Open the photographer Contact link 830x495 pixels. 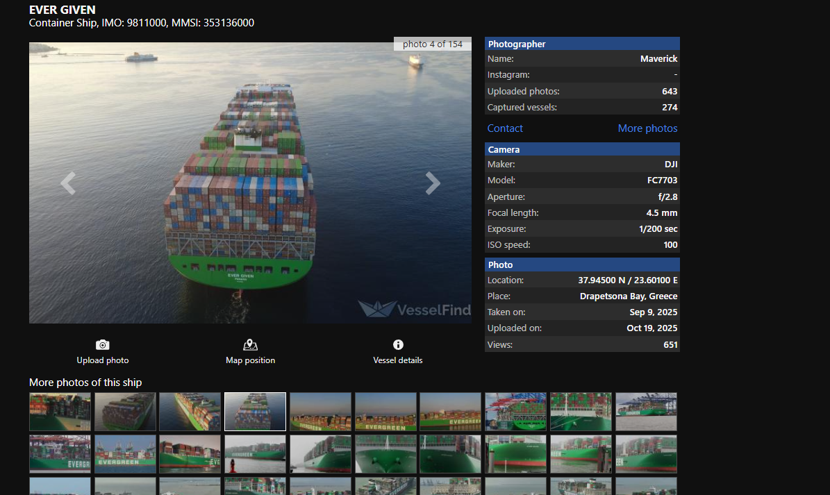pos(505,128)
